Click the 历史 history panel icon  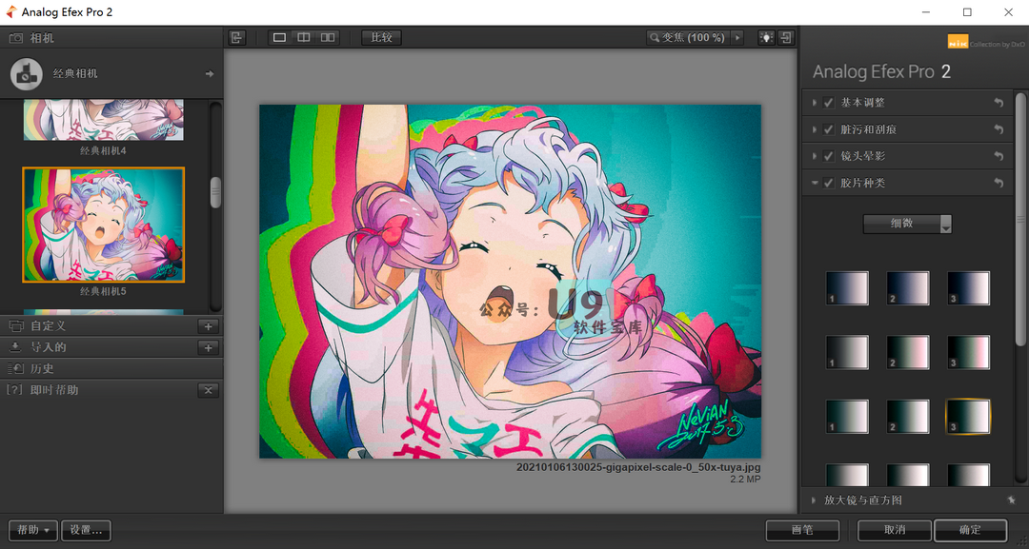[x=16, y=369]
